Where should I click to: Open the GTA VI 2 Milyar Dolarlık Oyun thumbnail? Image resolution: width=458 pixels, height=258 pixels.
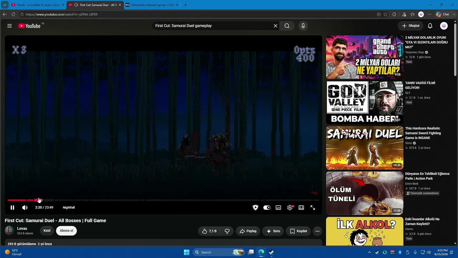(x=364, y=57)
